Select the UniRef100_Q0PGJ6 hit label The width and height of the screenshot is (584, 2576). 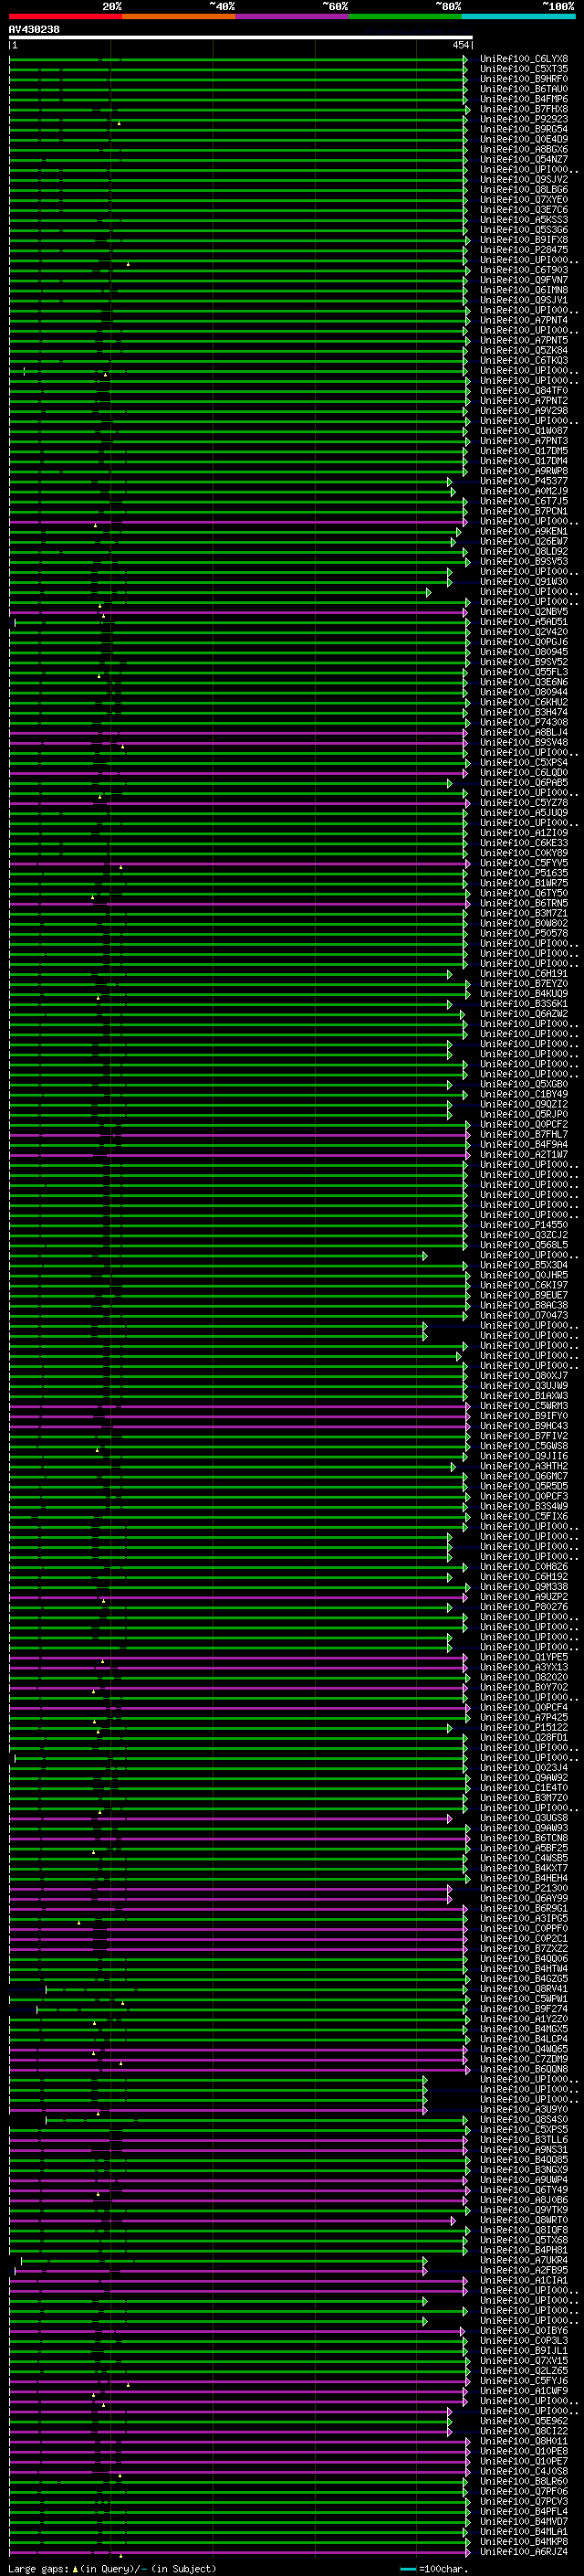[523, 642]
